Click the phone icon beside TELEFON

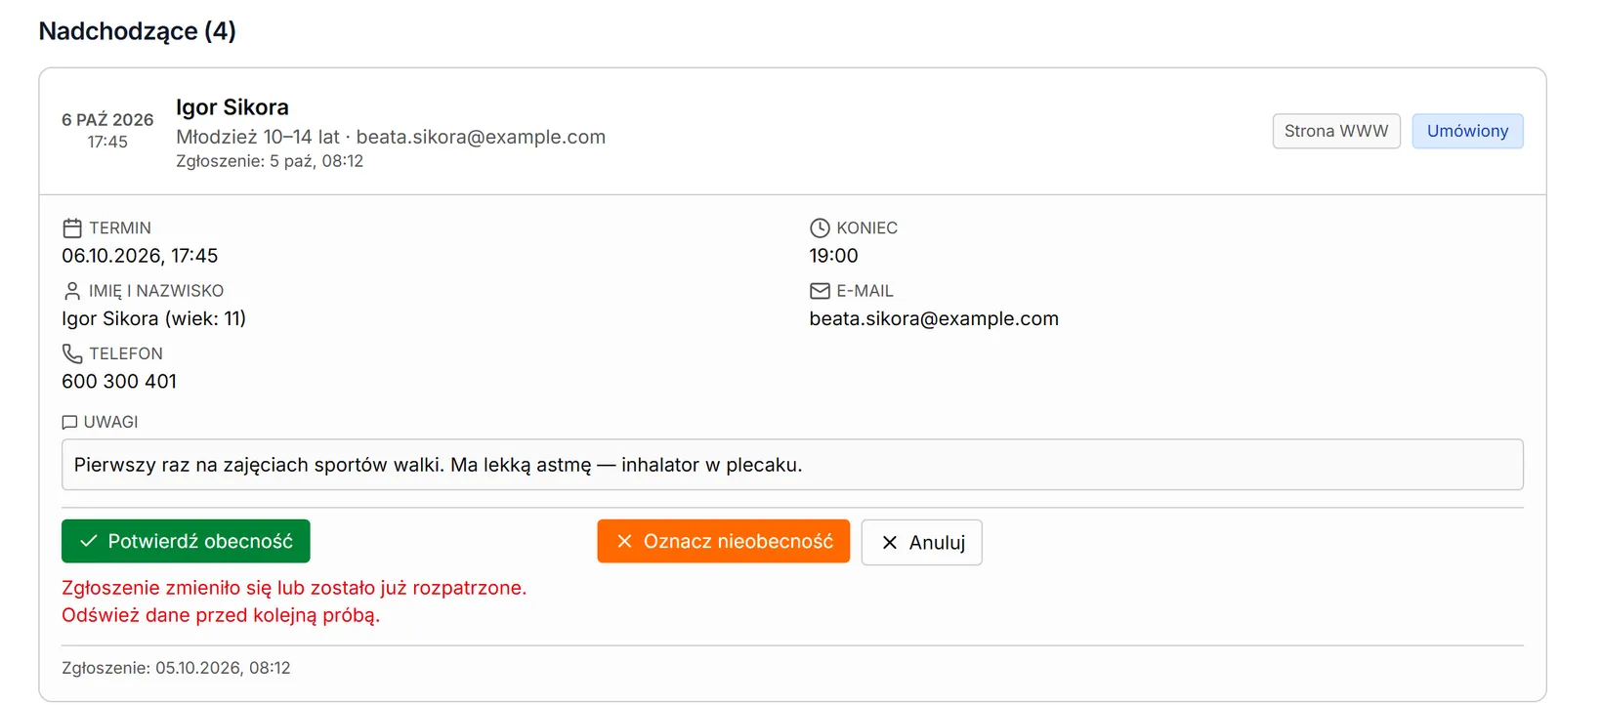coord(72,353)
